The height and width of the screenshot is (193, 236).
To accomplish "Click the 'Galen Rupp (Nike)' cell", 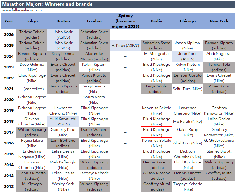I will click(188, 132).
